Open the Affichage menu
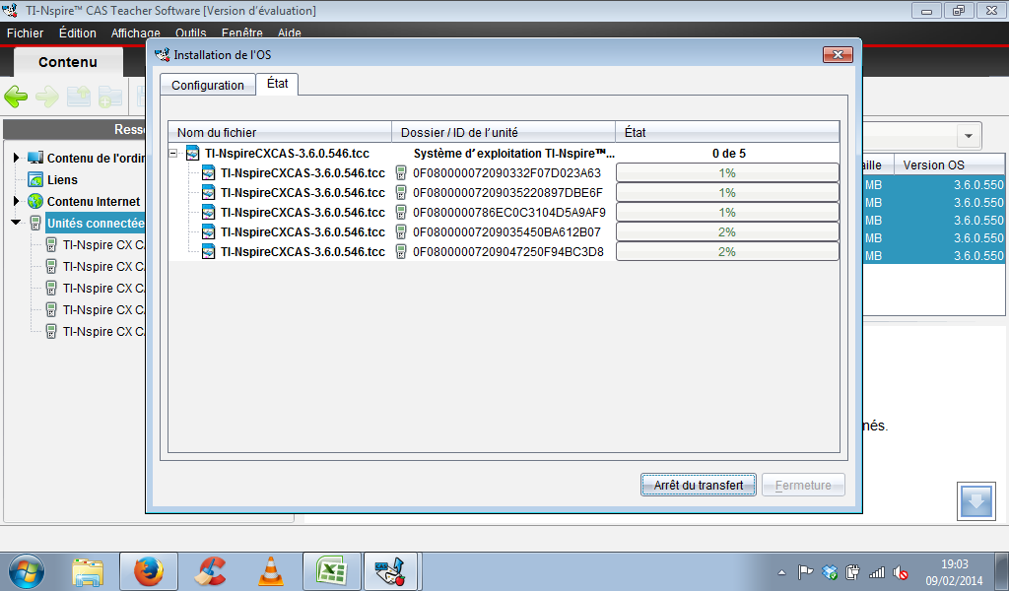1009x591 pixels. 136,33
